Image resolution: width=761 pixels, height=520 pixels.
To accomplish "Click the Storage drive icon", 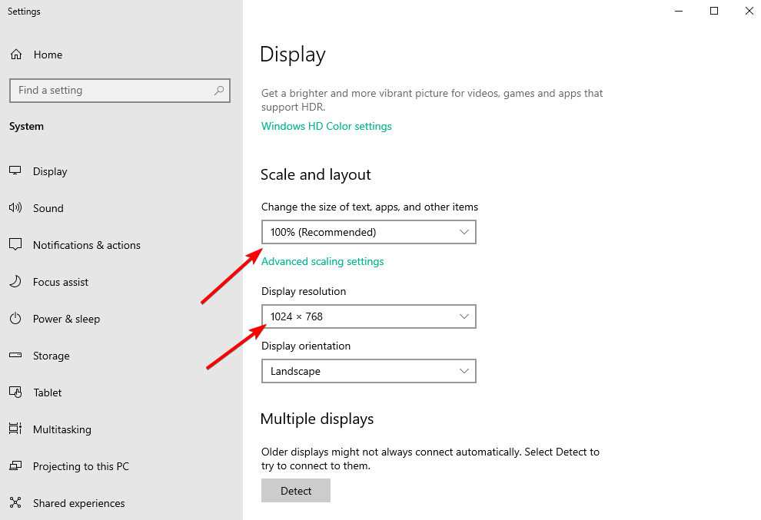I will pos(15,355).
